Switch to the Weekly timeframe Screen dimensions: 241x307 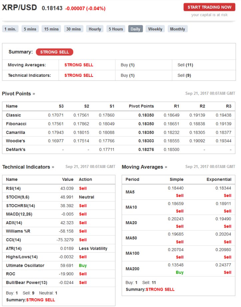(155, 29)
